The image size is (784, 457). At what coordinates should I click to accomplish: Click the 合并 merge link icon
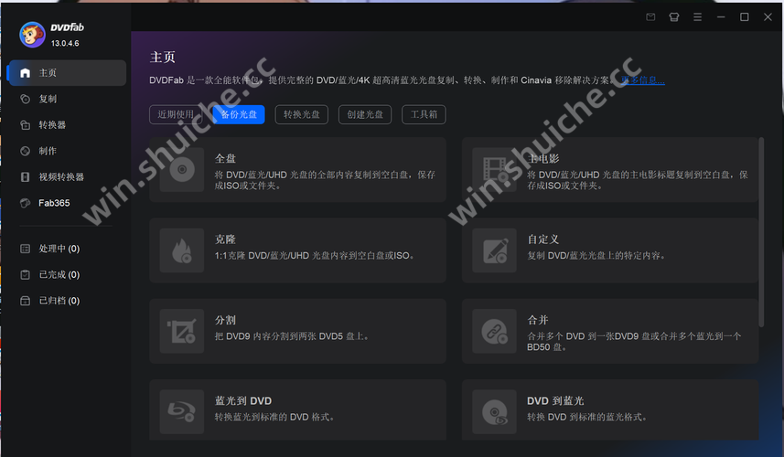[495, 331]
